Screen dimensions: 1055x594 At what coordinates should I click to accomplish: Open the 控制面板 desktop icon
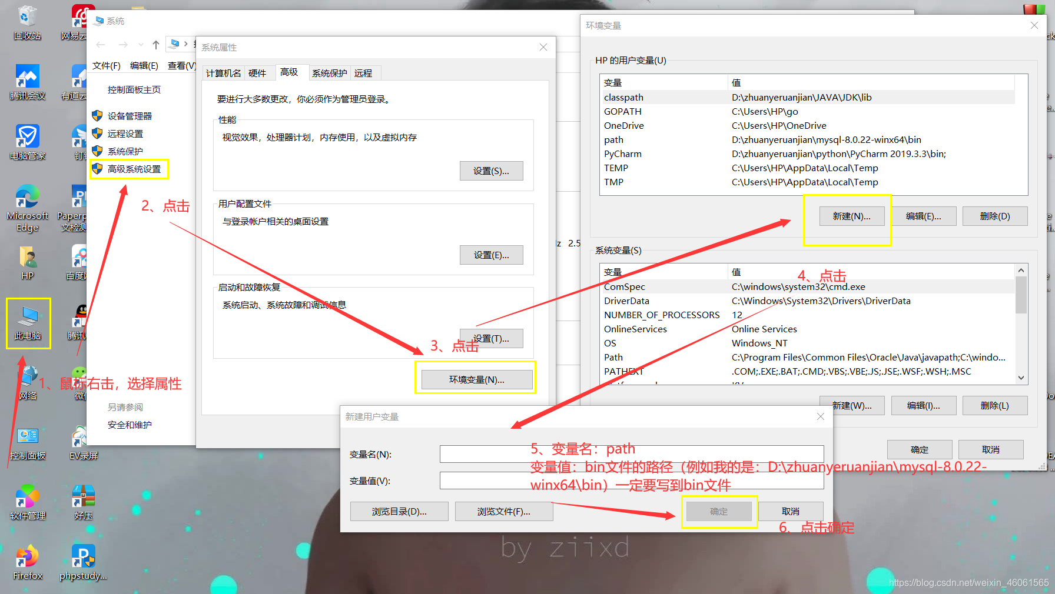(27, 443)
